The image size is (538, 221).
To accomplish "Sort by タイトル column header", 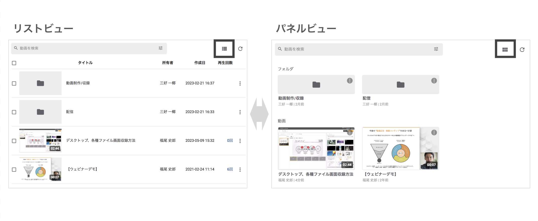I will pos(85,63).
